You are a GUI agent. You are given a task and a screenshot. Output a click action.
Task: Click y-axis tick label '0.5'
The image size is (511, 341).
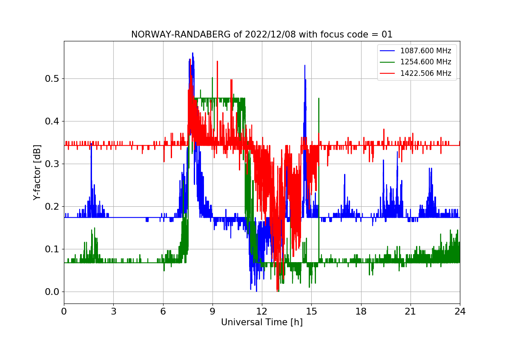[x=52, y=79]
